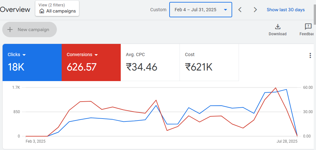Viewport: 316px width, 150px height.
Task: Click the All campaigns house icon
Action: coord(42,11)
